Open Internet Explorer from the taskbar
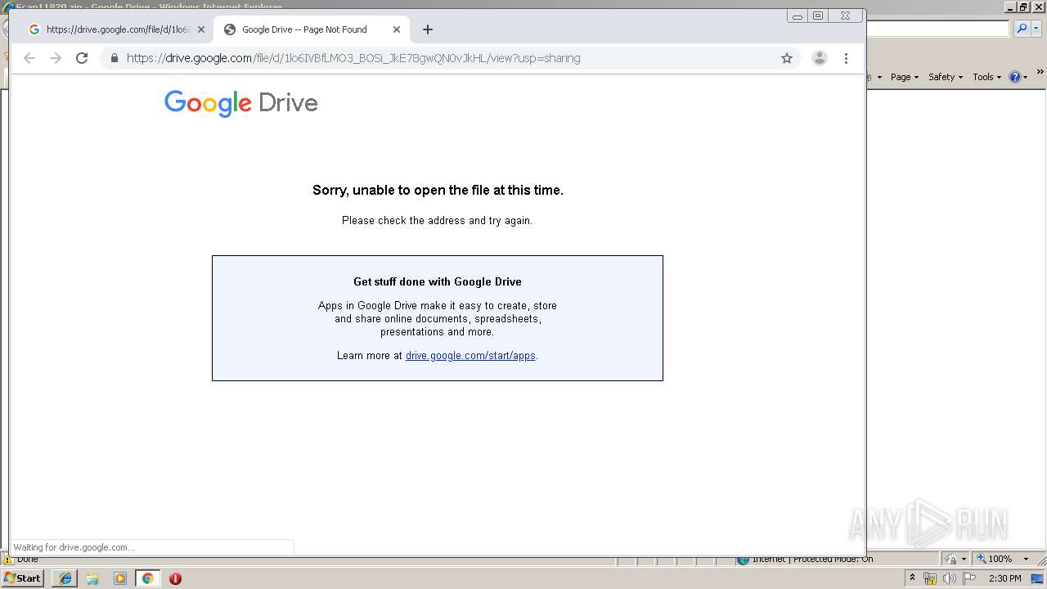Screen dimensions: 1047x589 coord(65,578)
